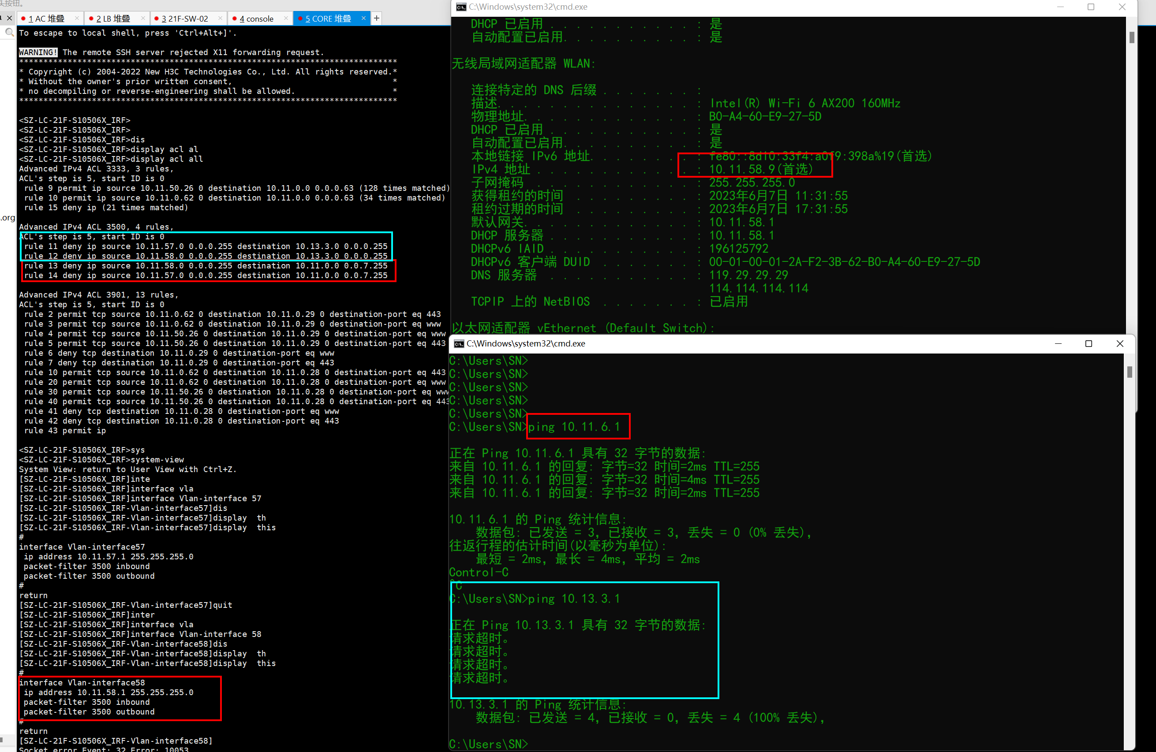Switch to the 3 21F-SW-02 tab
This screenshot has width=1156, height=752.
tap(184, 19)
